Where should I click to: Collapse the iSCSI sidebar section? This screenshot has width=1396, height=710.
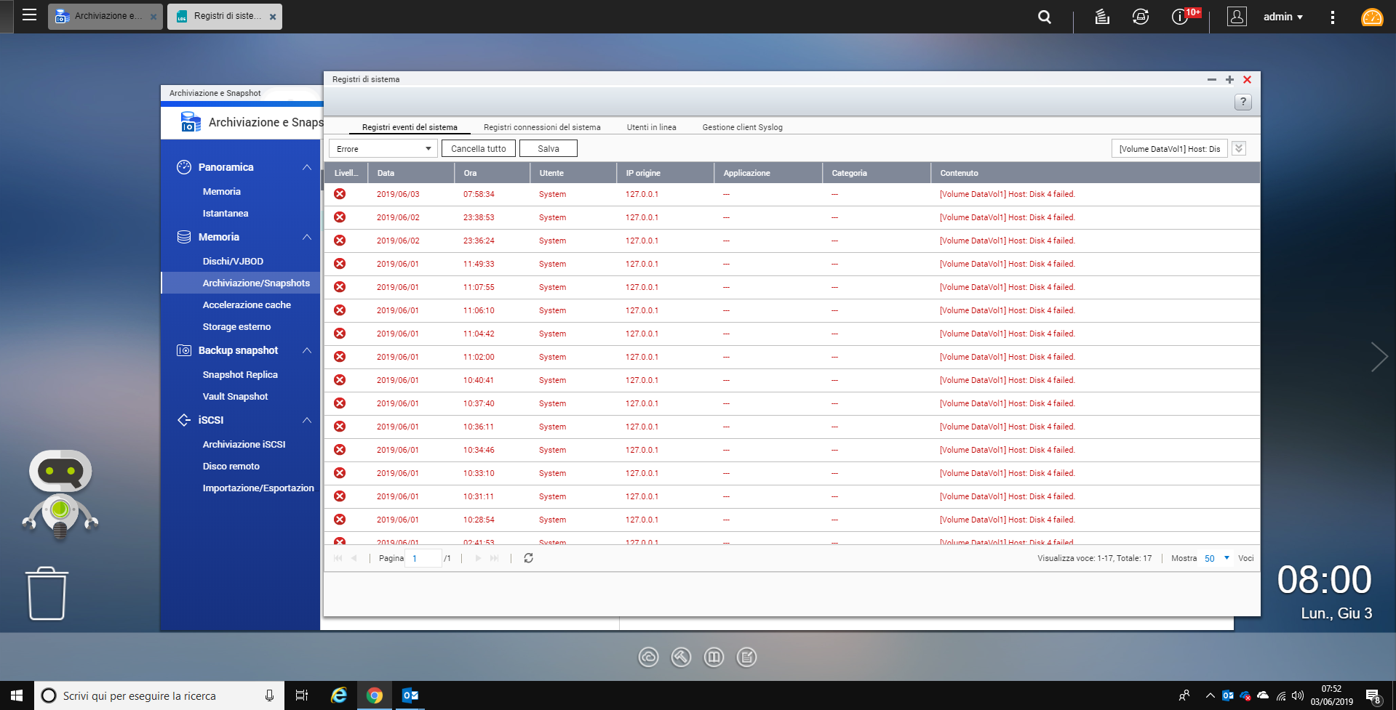point(307,420)
